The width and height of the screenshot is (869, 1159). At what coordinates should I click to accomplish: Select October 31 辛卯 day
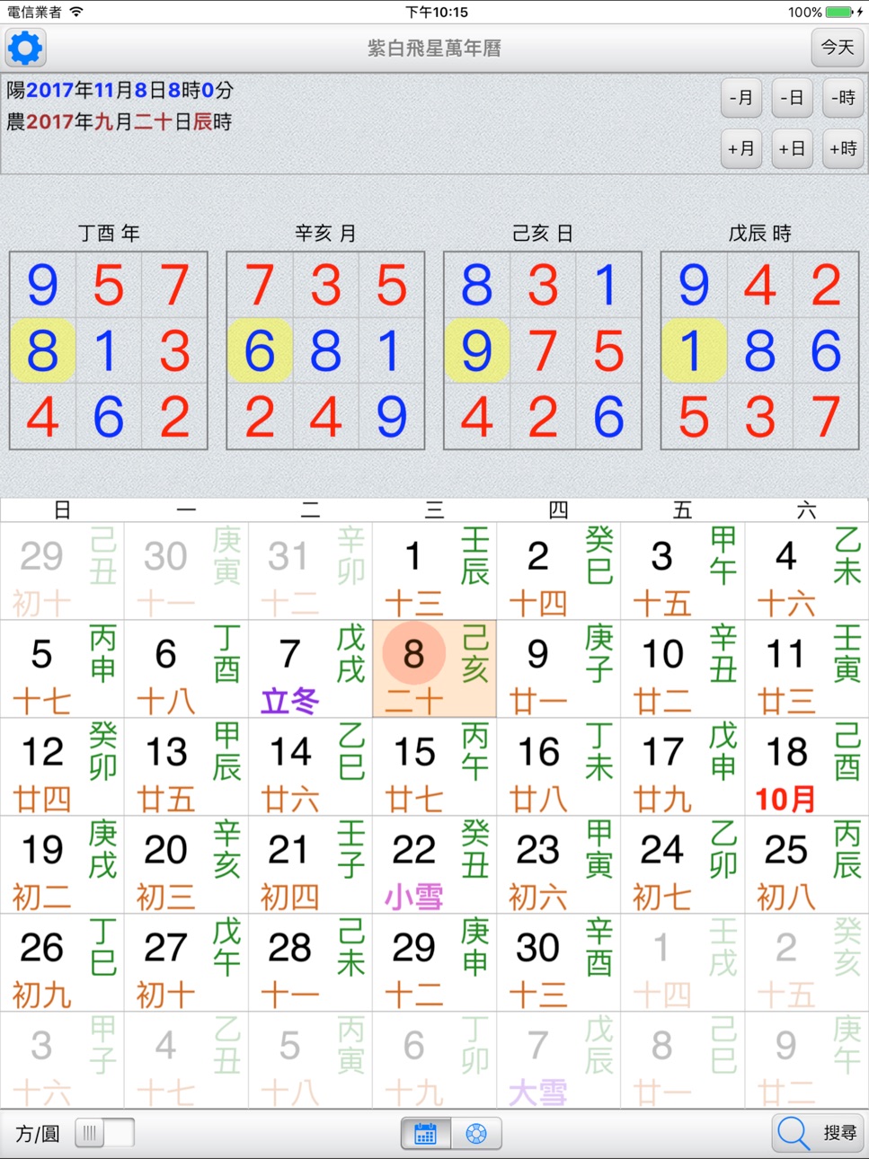310,571
